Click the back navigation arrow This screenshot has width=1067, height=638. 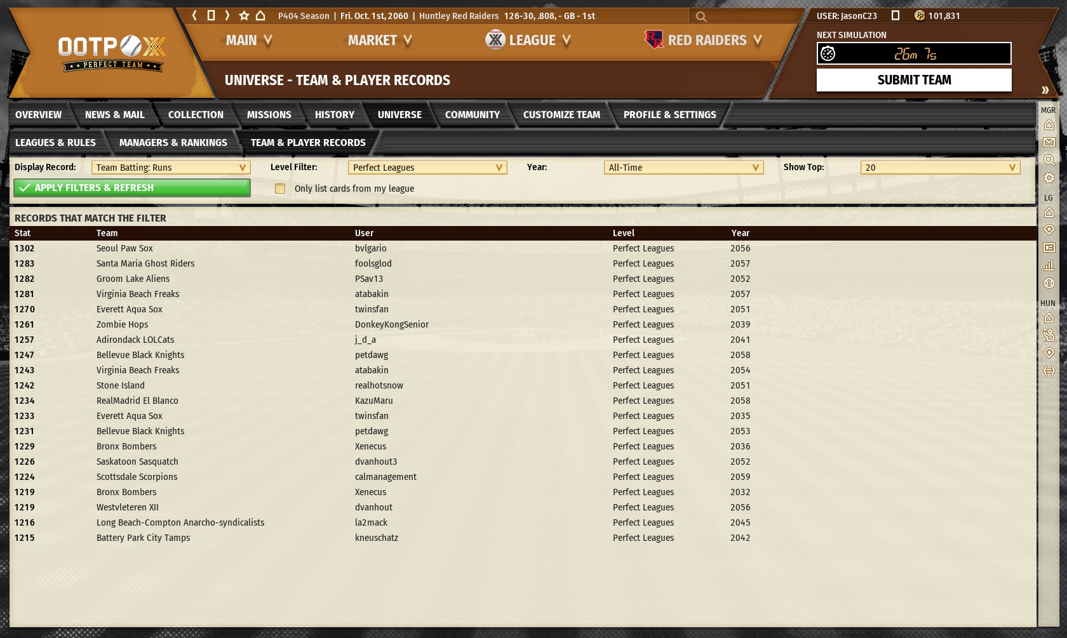195,15
